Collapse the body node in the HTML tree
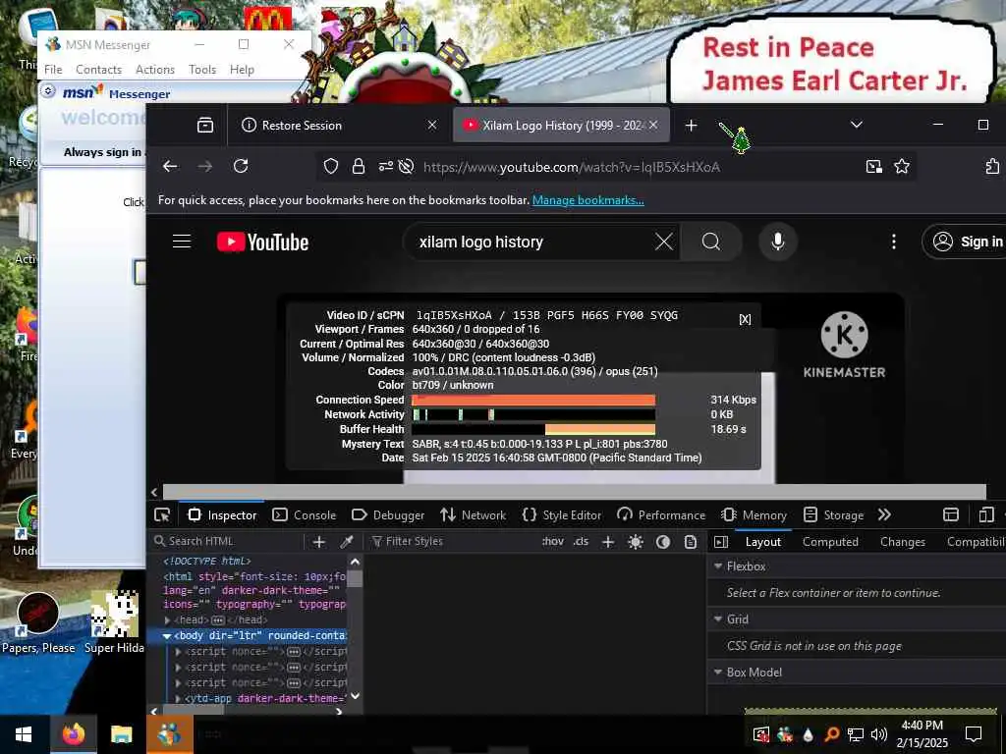The height and width of the screenshot is (754, 1006). pos(167,636)
